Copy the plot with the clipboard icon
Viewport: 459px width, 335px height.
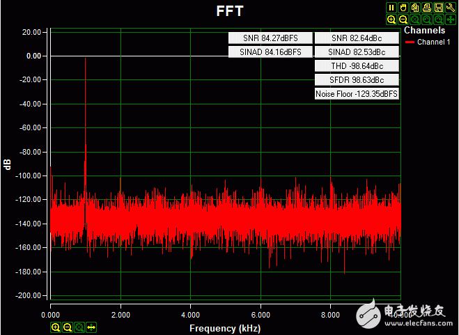415,8
